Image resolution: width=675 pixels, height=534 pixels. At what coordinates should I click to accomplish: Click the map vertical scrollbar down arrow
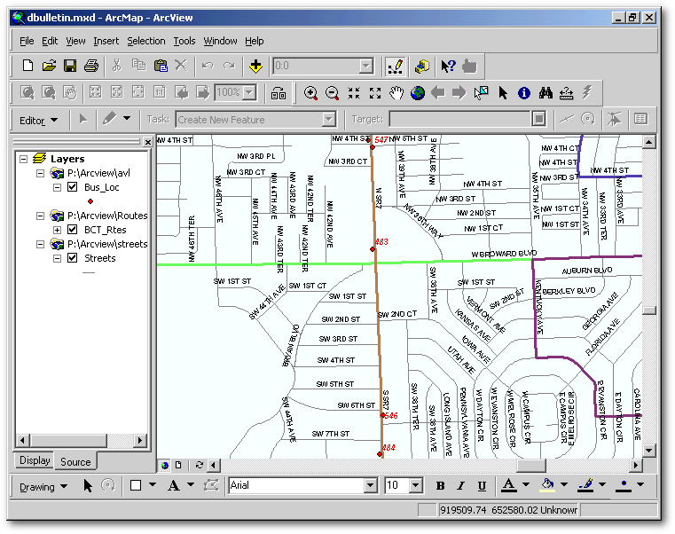[649, 451]
